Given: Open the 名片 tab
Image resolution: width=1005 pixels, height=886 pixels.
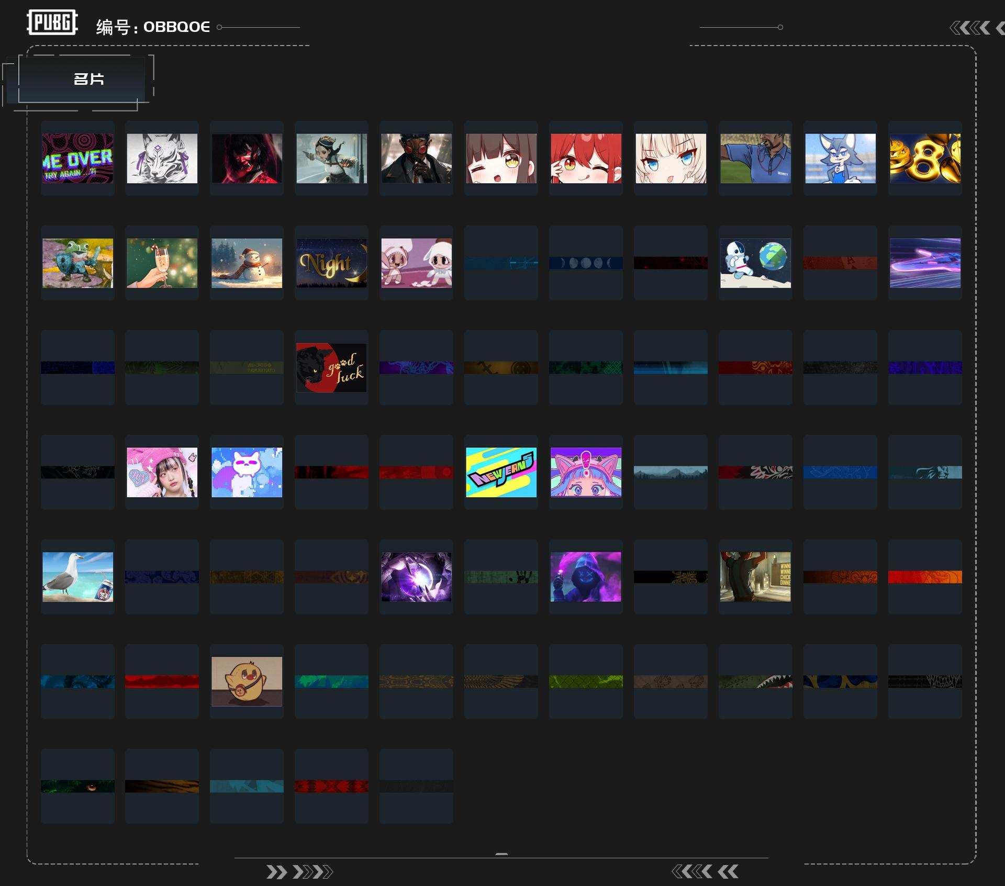Looking at the screenshot, I should (x=88, y=79).
